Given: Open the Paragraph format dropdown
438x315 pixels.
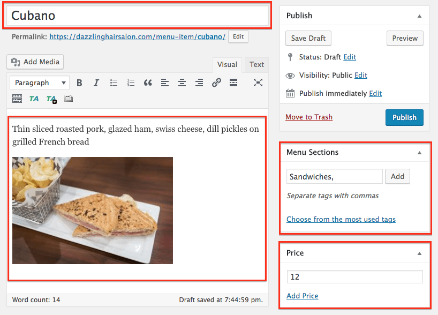Looking at the screenshot, I should coord(40,82).
